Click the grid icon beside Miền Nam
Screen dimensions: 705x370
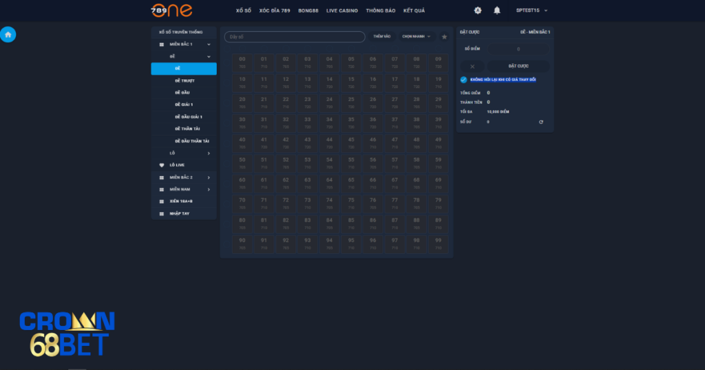coord(162,190)
